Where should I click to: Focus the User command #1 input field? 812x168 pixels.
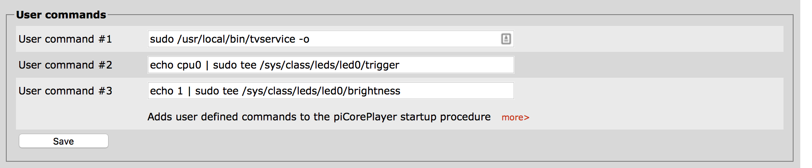tap(331, 39)
